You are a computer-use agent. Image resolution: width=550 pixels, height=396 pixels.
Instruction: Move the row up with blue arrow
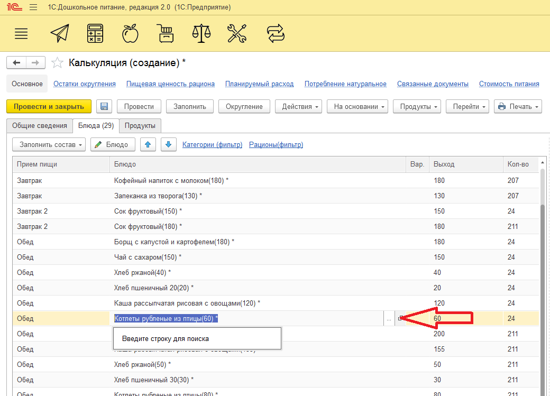pos(148,144)
